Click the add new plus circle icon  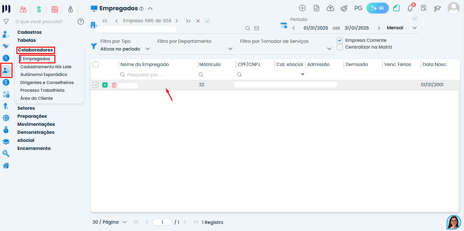(x=302, y=8)
